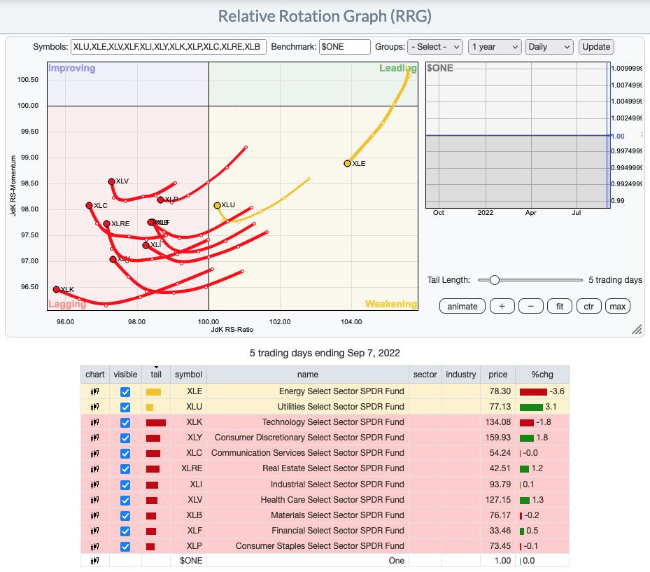Sort the table by the industry column
The image size is (650, 572).
pyautogui.click(x=461, y=375)
